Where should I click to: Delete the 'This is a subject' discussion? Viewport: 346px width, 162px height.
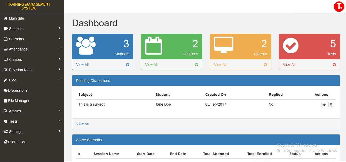point(331,105)
